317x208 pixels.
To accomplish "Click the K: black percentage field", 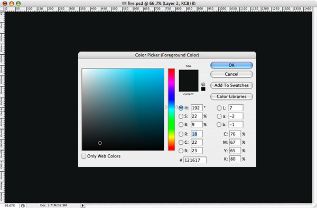I will (x=235, y=159).
